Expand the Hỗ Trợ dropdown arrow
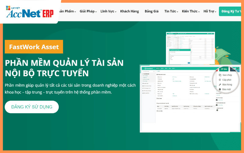Image resolution: width=244 pixels, height=153 pixels. pyautogui.click(x=215, y=12)
